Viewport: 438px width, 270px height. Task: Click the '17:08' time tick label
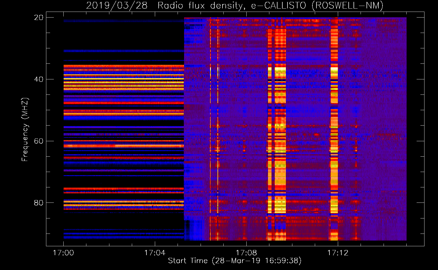246,253
